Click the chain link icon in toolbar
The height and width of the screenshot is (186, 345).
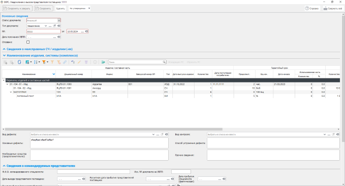(x=65, y=62)
